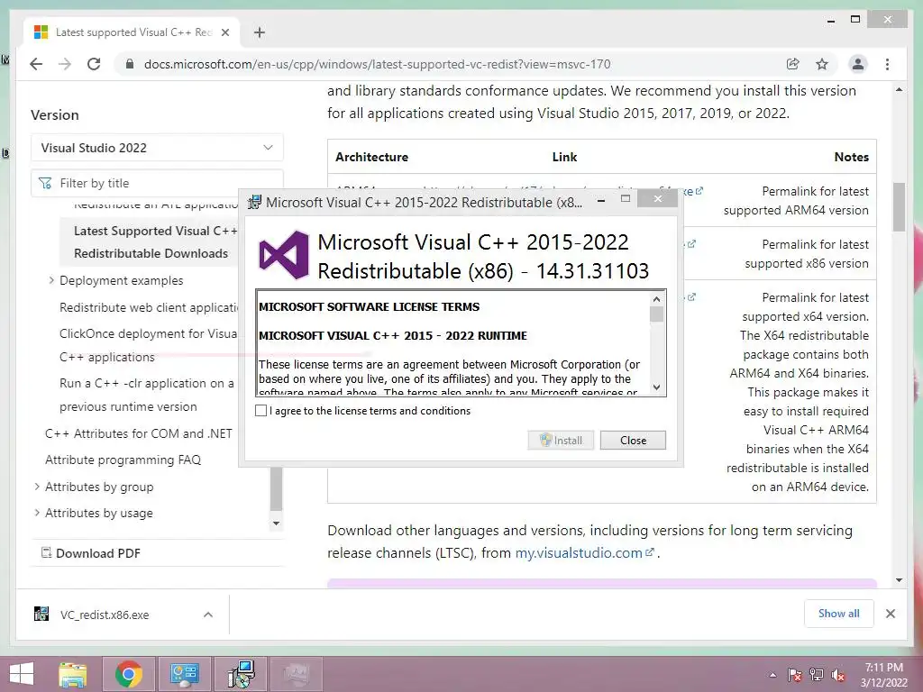Open the taskbar clock showing 7:11 PM
The height and width of the screenshot is (692, 923).
pyautogui.click(x=883, y=675)
